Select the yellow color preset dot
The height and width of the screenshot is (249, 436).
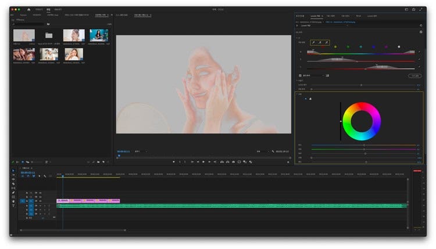point(335,47)
